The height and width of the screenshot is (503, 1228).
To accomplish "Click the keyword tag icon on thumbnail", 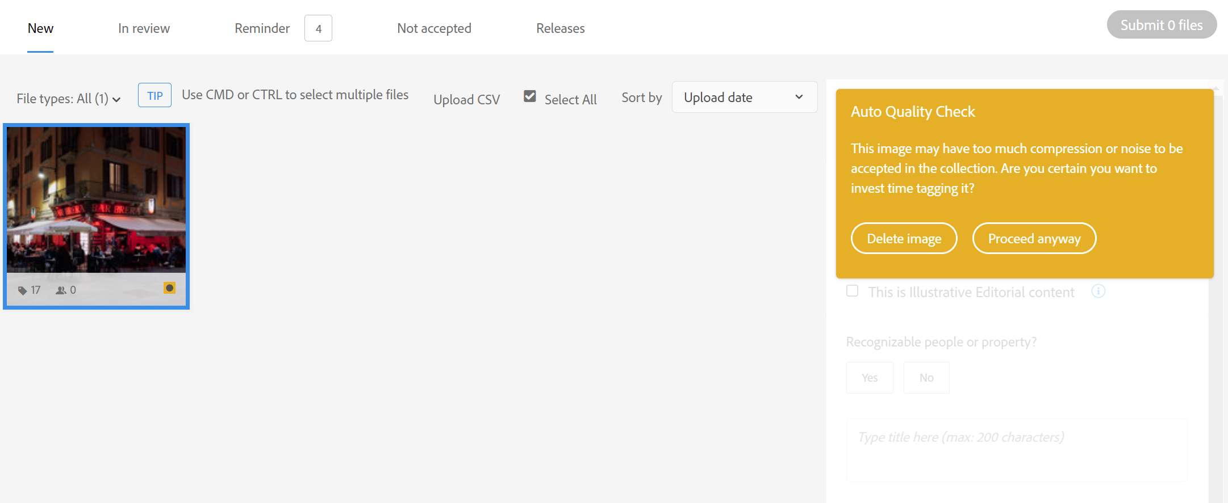I will click(x=22, y=290).
